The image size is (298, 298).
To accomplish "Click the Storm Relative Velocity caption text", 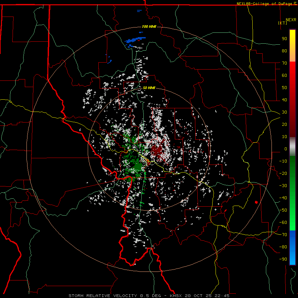I will [x=149, y=296].
